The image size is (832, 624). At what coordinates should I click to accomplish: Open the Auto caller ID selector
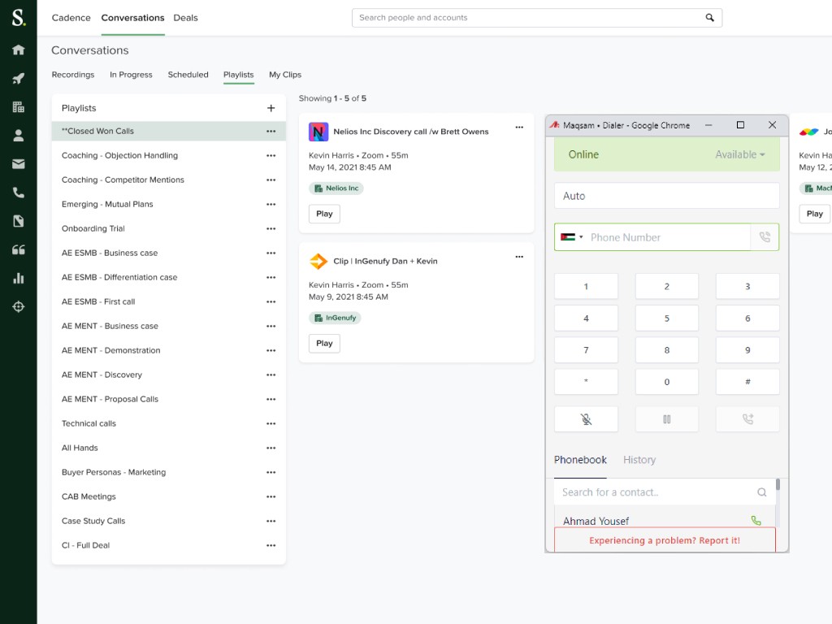click(x=666, y=196)
